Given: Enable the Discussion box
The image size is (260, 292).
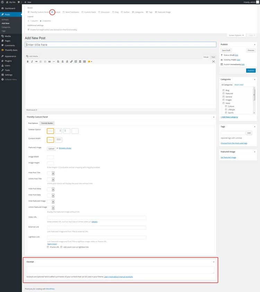Looking at the screenshot, I should tap(99, 12).
